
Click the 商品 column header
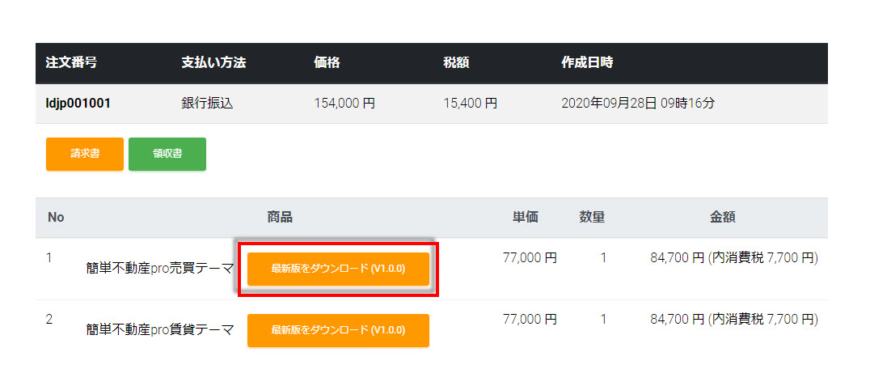tap(280, 217)
